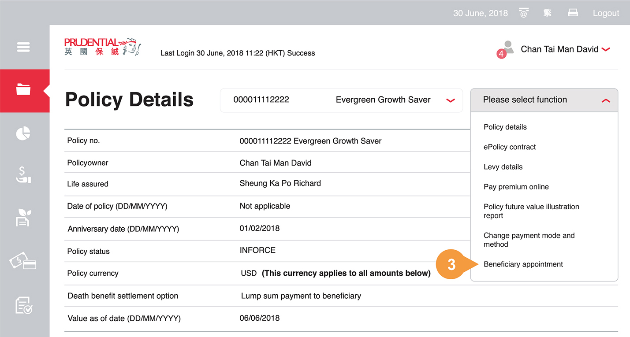
Task: Collapse the Please select function dropdown
Action: (x=544, y=100)
